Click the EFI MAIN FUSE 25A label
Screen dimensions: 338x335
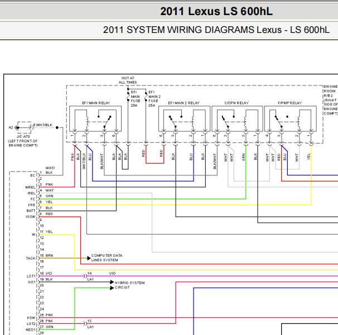pos(136,99)
